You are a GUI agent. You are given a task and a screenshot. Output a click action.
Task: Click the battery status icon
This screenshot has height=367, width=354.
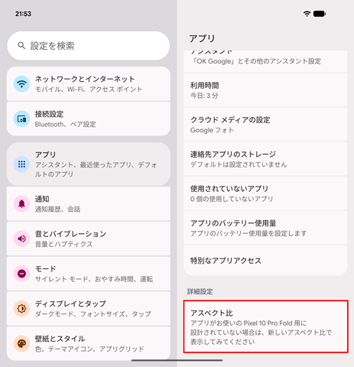click(320, 14)
